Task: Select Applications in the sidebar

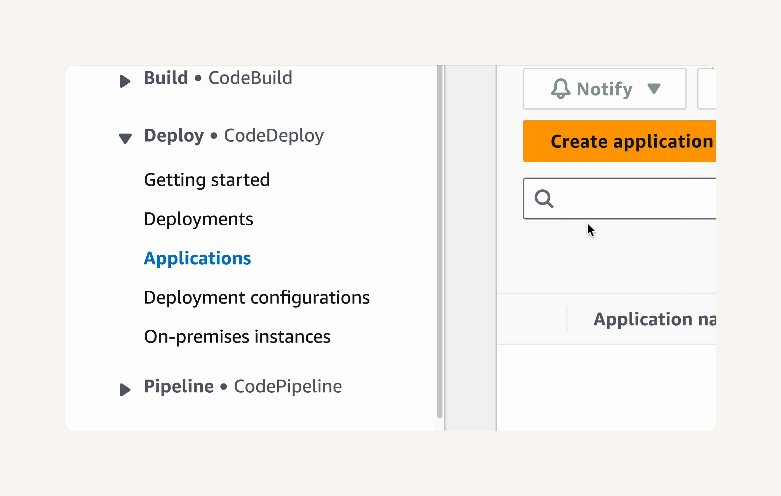Action: tap(197, 259)
